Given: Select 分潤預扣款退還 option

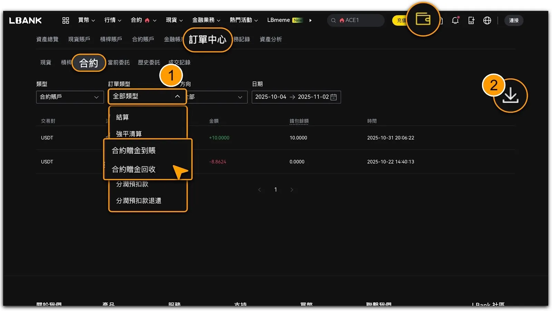Looking at the screenshot, I should click(x=139, y=201).
